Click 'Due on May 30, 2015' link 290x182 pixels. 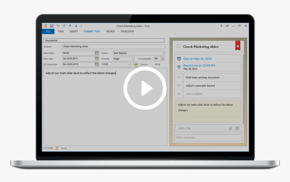[x=198, y=59]
